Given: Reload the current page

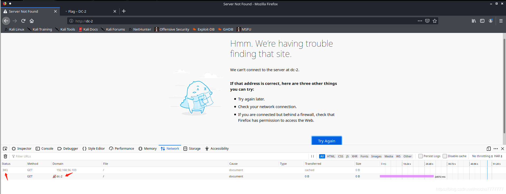Looking at the screenshot, I should (23, 21).
